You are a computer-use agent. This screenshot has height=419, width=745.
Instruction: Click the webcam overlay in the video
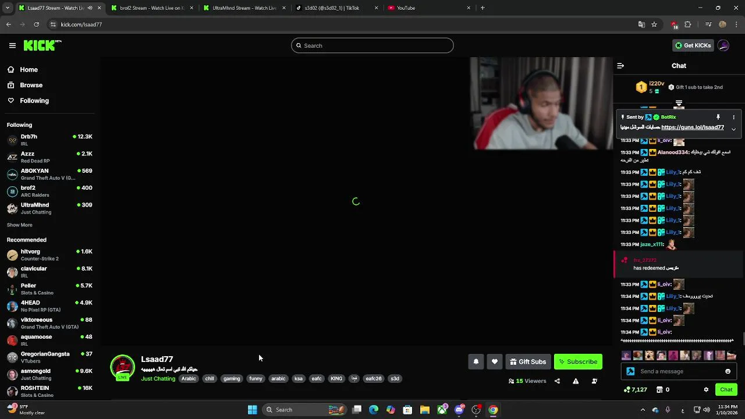point(541,104)
